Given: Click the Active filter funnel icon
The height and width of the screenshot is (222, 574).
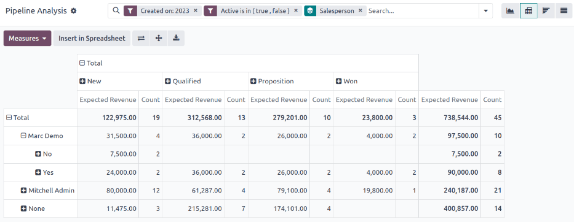Looking at the screenshot, I should (210, 10).
